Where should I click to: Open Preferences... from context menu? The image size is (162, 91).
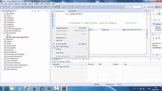coord(60,53)
